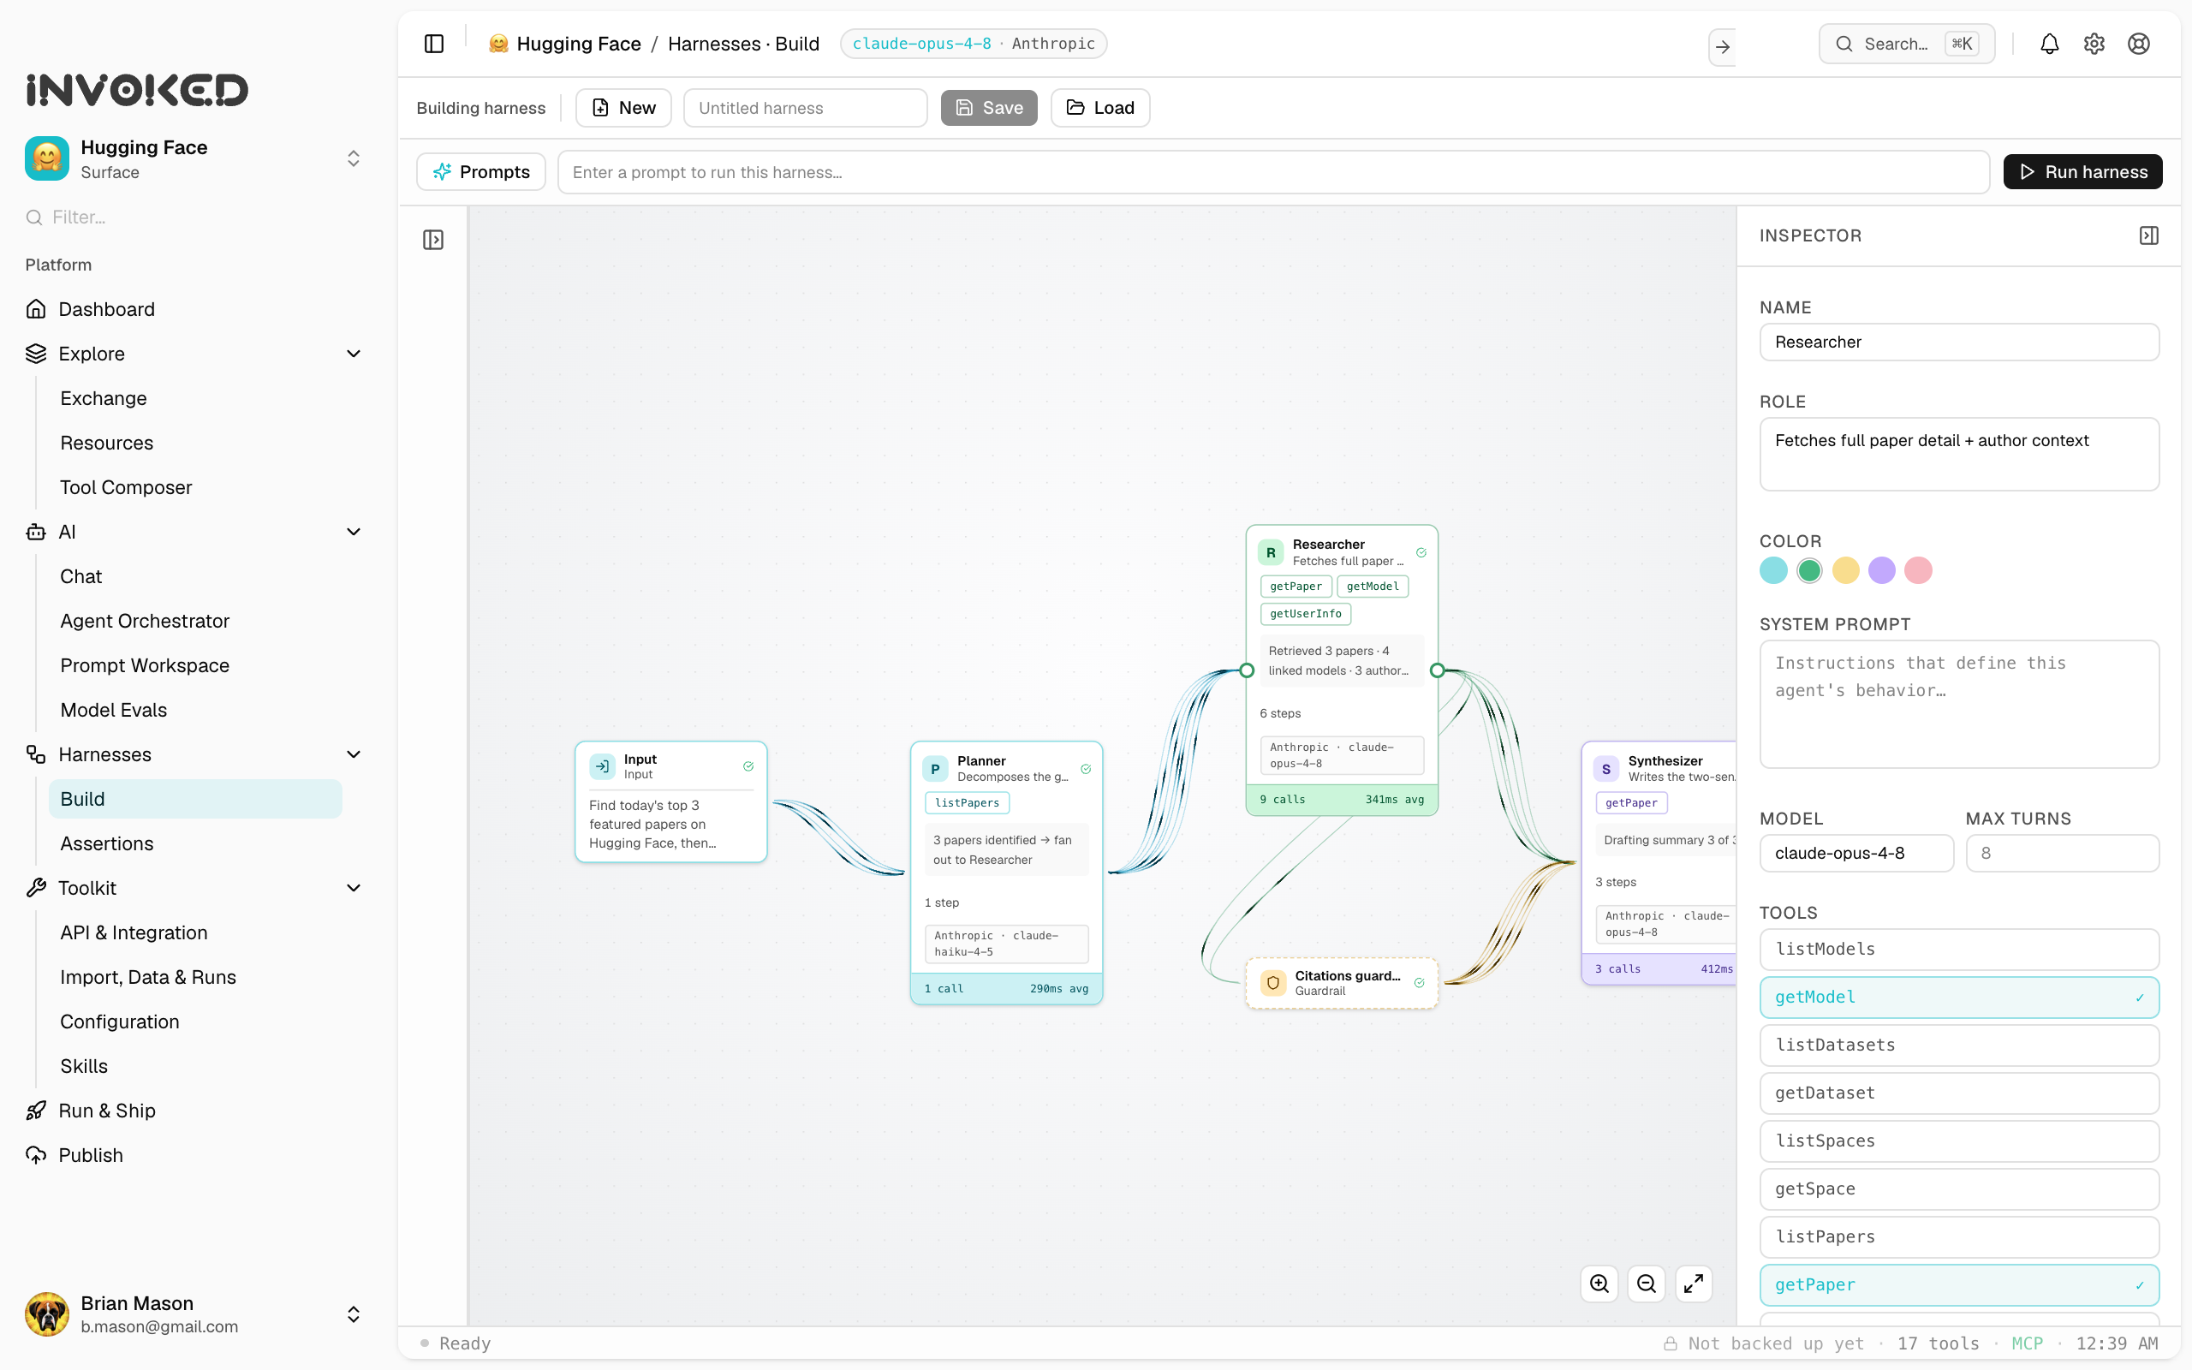Click the Planner node P badge
The height and width of the screenshot is (1370, 2192).
point(935,768)
